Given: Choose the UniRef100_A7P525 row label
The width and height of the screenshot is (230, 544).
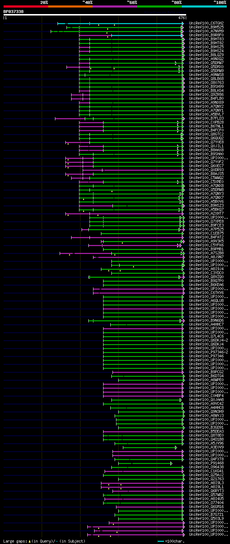Looking at the screenshot, I should click(206, 229).
